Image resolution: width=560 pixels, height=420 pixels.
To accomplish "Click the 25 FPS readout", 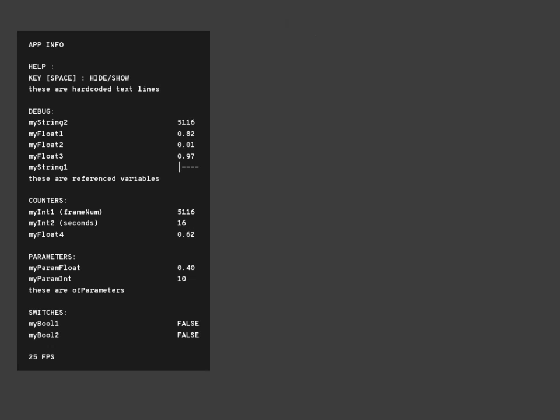I will click(x=41, y=357).
